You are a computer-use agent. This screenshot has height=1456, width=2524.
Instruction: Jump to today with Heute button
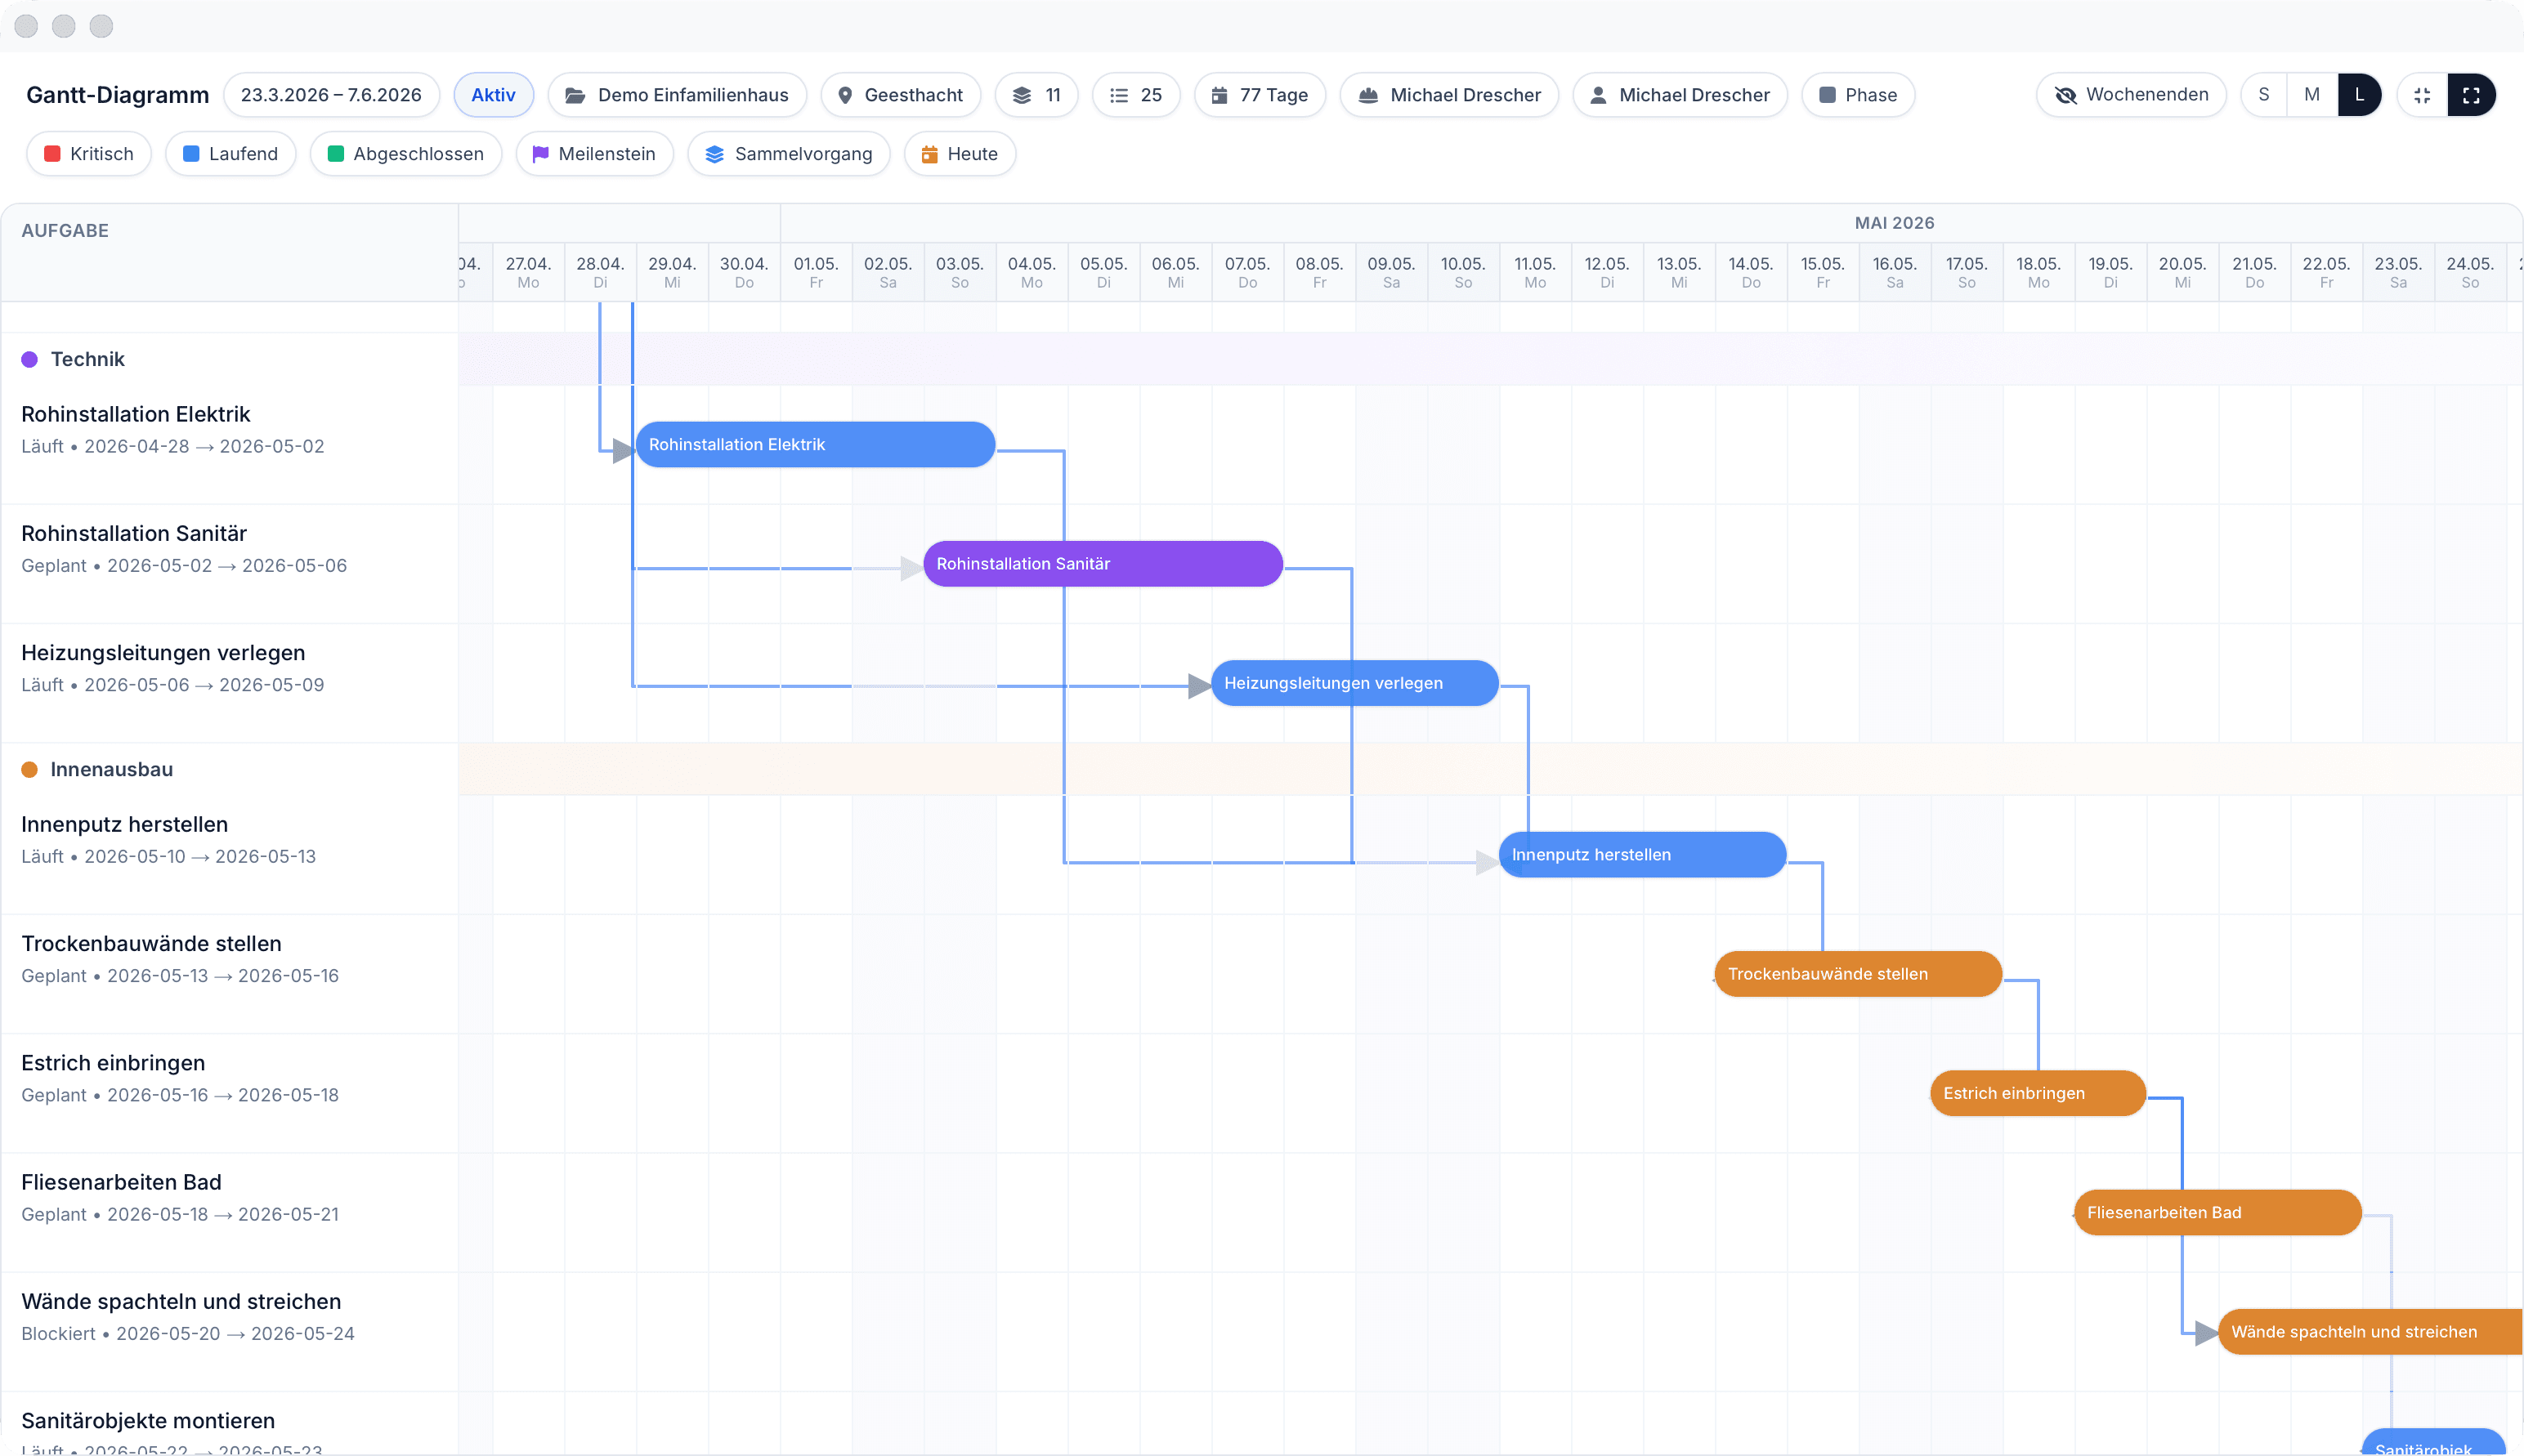[960, 154]
